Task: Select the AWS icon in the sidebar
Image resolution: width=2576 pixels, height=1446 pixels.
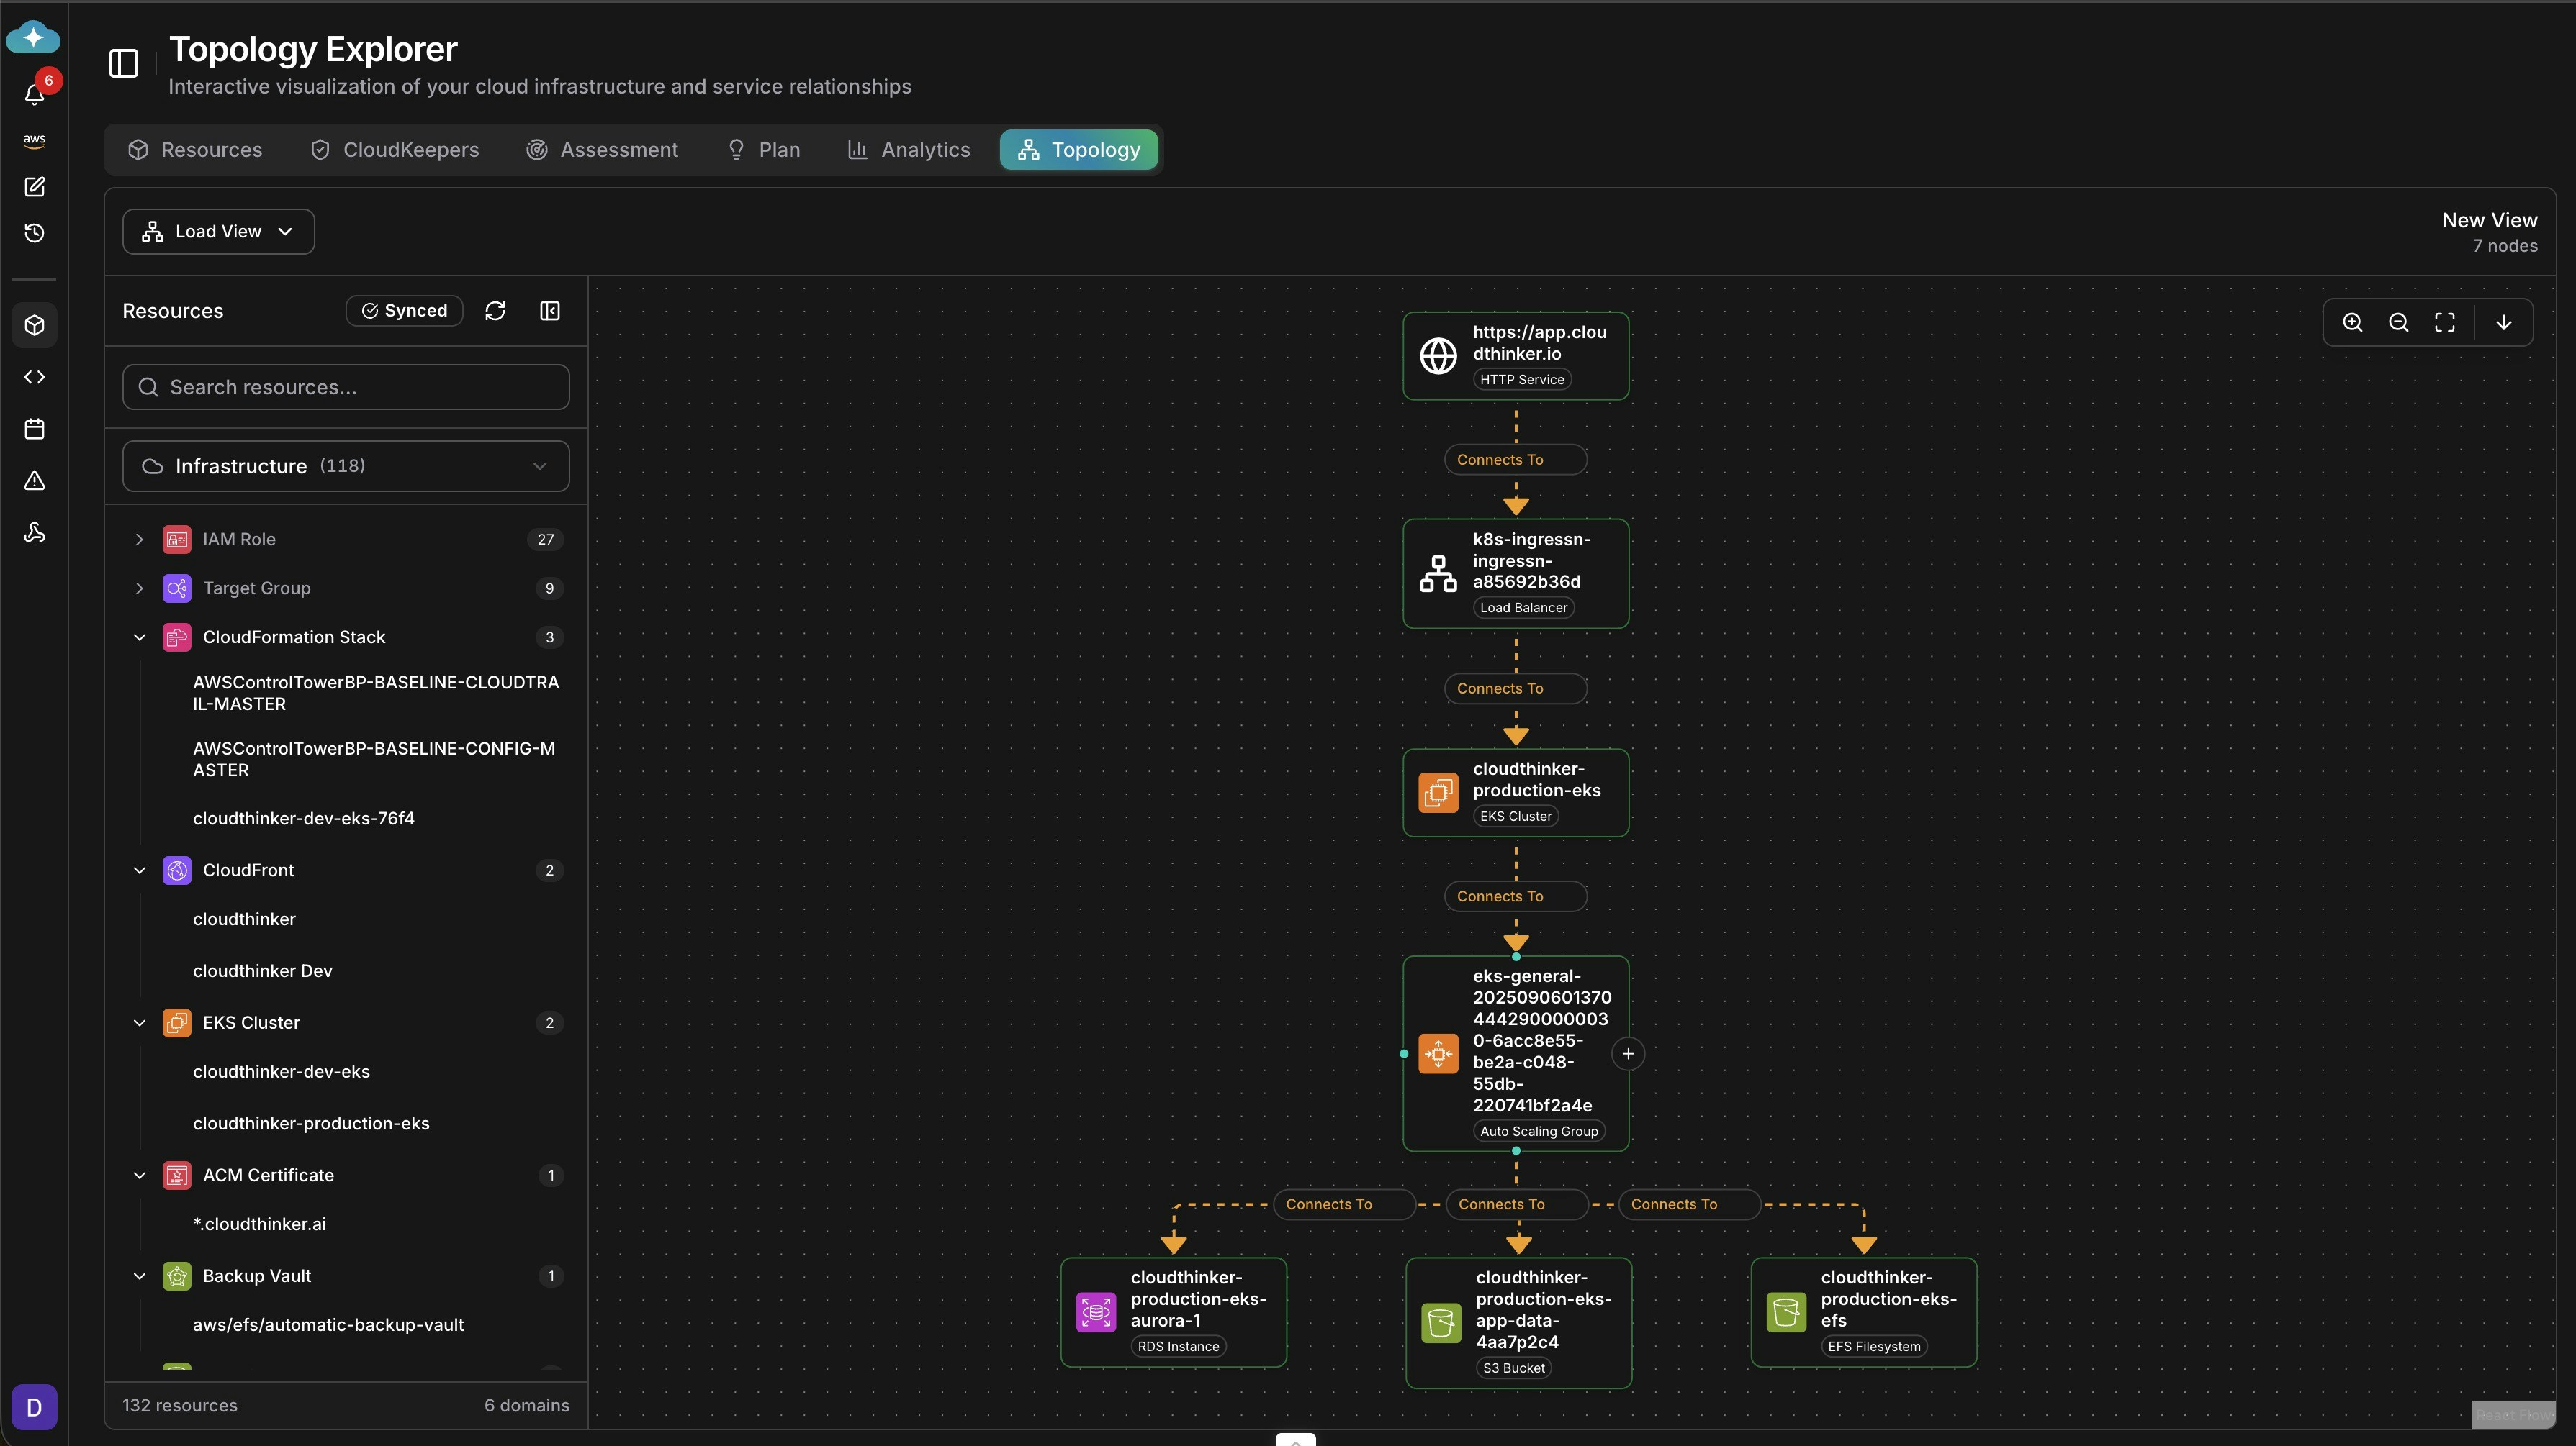Action: coord(34,140)
